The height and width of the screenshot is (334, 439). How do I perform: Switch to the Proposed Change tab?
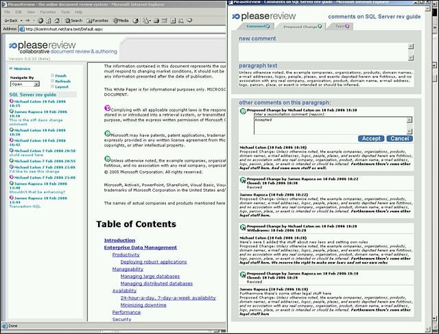pos(300,27)
